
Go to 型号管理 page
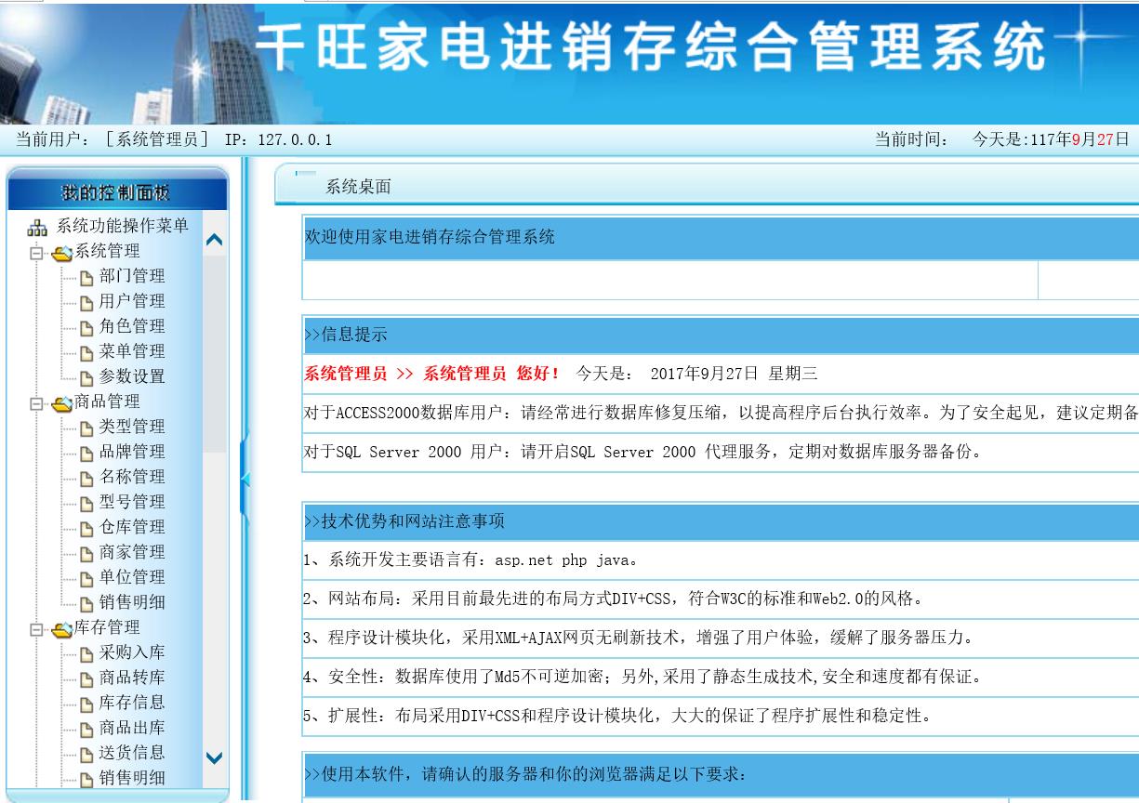[132, 502]
